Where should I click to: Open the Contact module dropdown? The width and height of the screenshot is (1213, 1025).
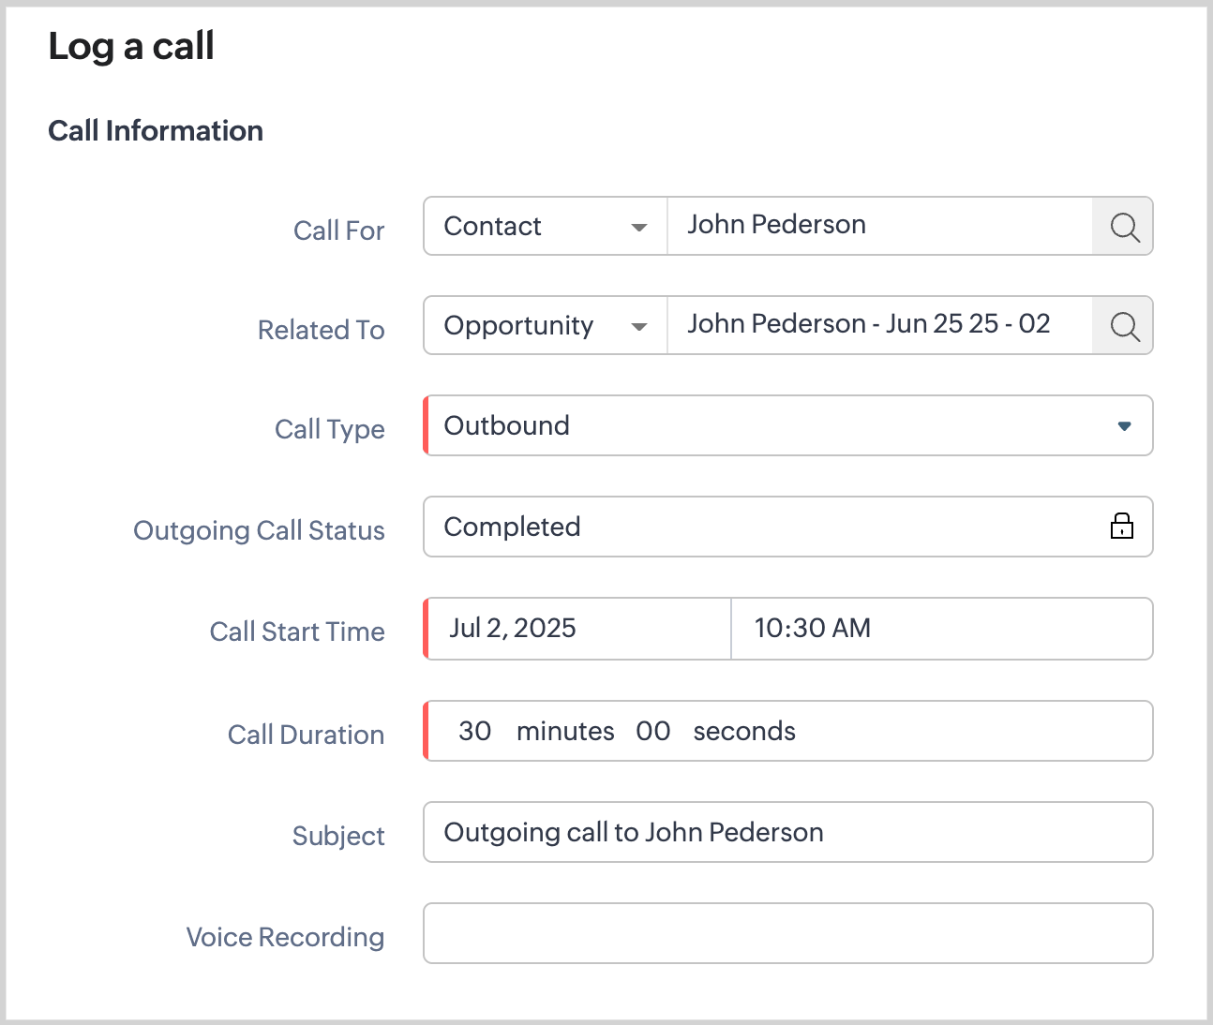point(545,227)
